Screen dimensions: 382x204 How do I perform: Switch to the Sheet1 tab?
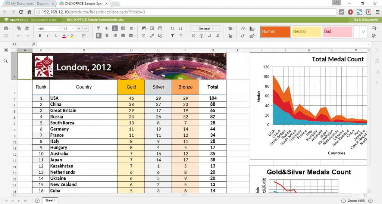[x=50, y=201]
